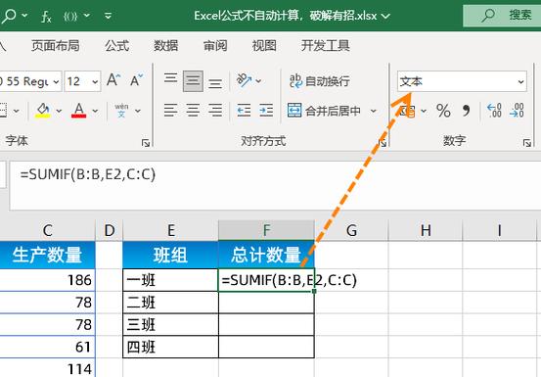Click the center horizontally icon
541x377 pixels.
(x=193, y=111)
